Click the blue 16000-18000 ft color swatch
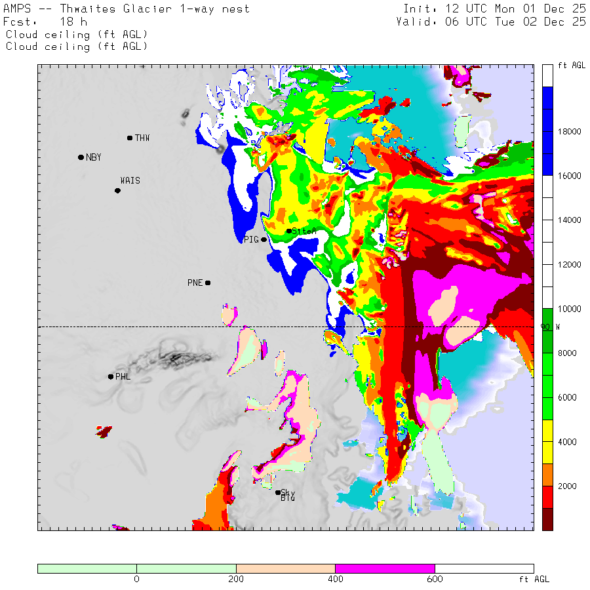This screenshot has height=590, width=590. (x=547, y=153)
